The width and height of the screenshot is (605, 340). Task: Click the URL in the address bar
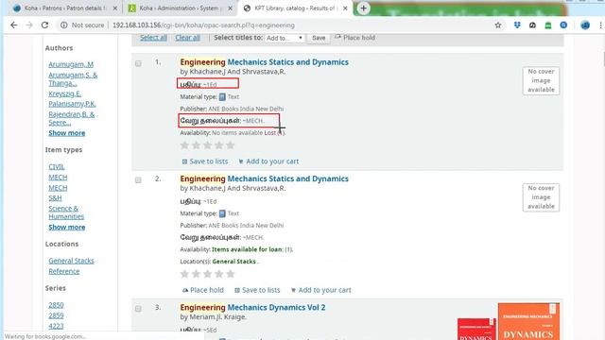click(x=203, y=25)
